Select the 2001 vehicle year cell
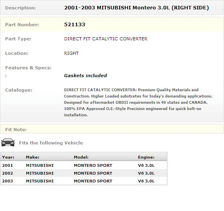Viewport: 224px width, 211px height. coord(7,166)
